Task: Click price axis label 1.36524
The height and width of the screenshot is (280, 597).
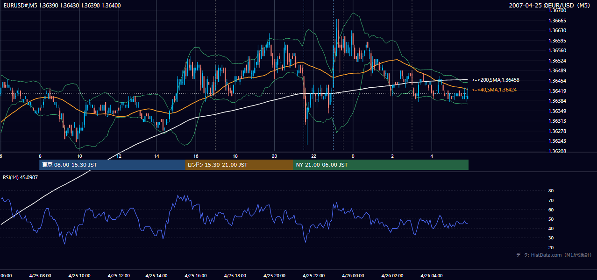Action: pyautogui.click(x=557, y=61)
